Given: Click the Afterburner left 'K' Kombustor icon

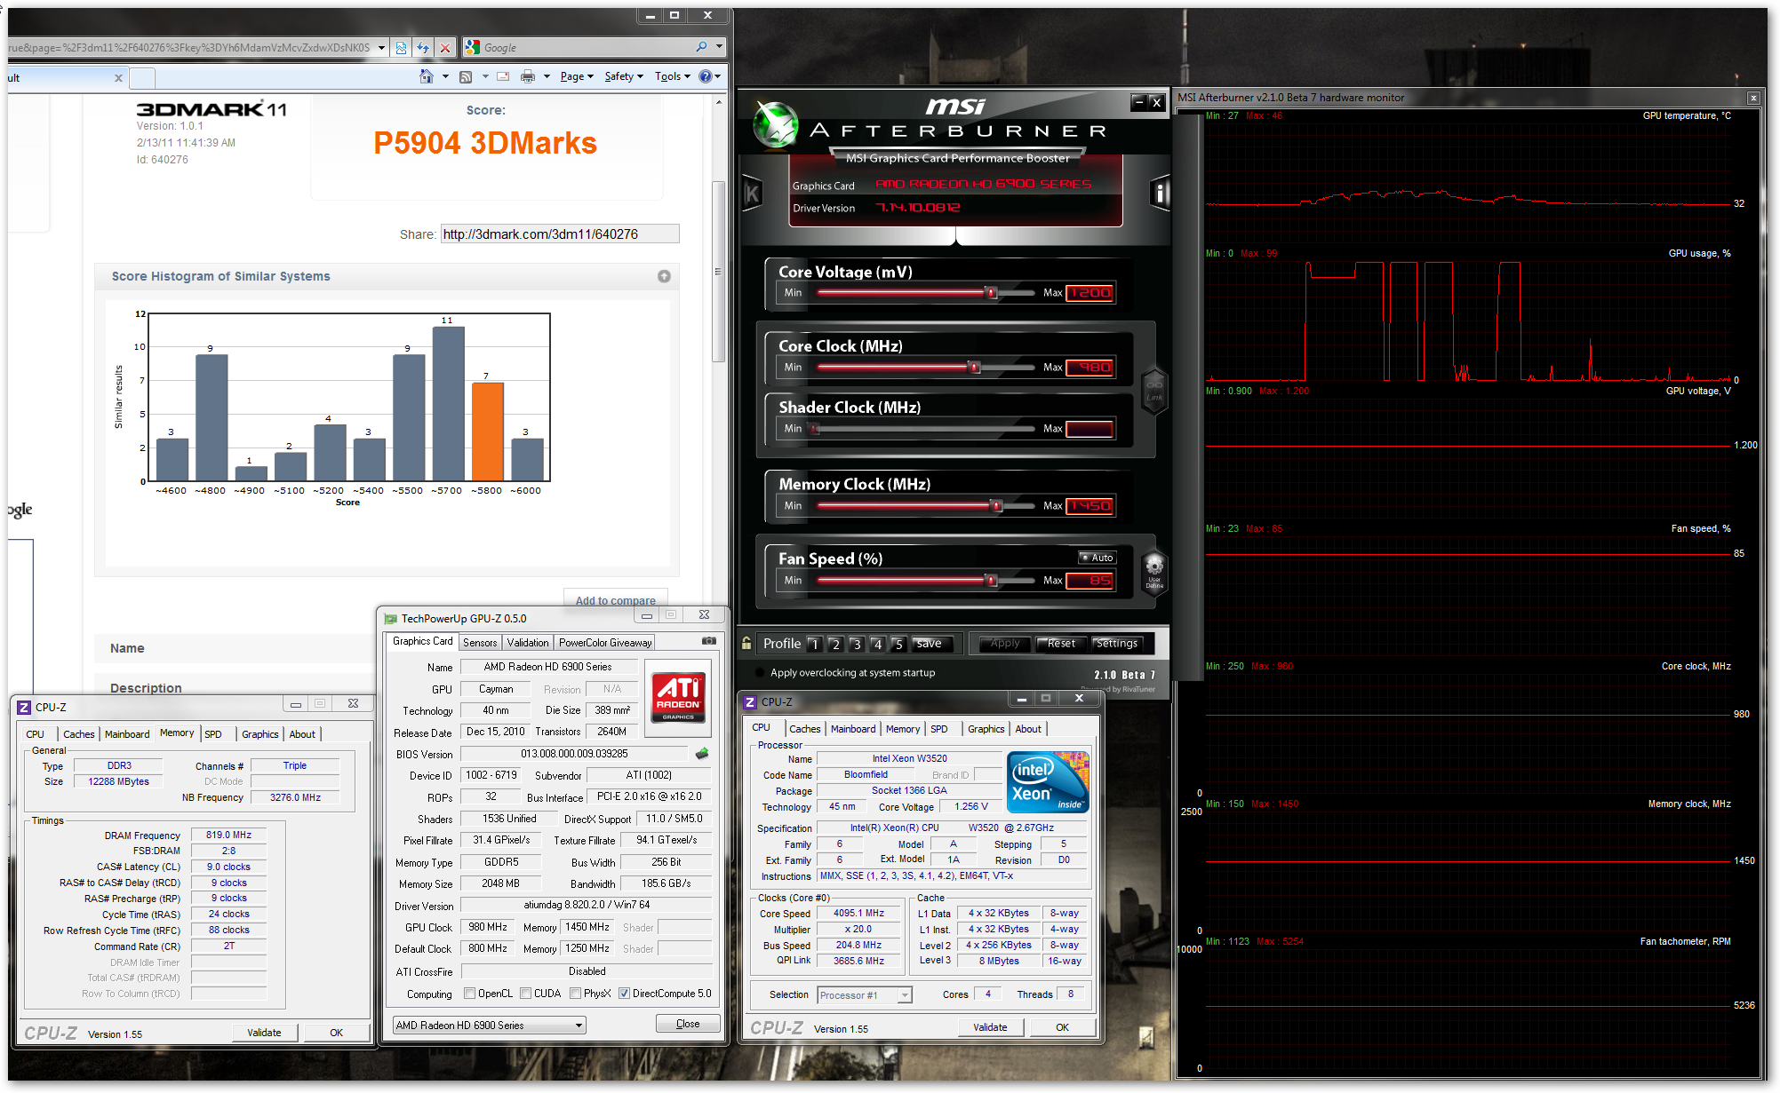Looking at the screenshot, I should (x=752, y=194).
